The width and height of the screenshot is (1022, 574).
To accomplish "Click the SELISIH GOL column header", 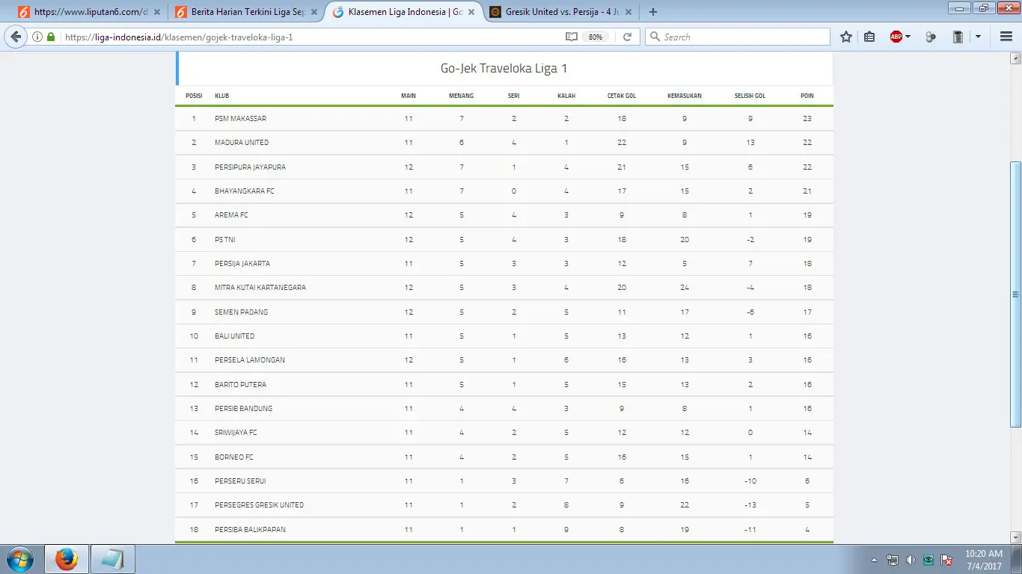I will click(x=750, y=96).
